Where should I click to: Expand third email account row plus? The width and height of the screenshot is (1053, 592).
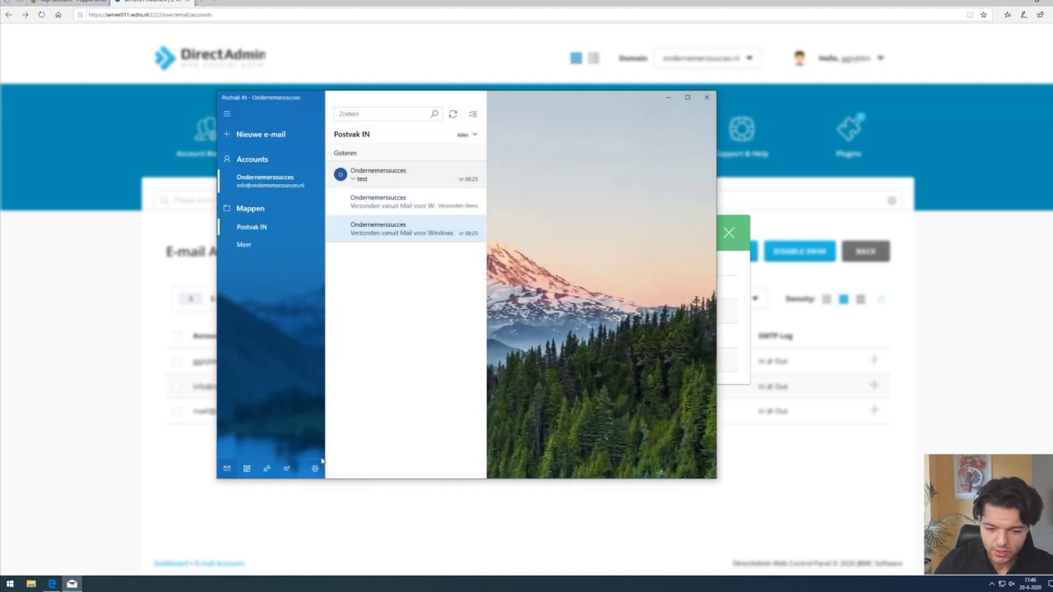click(x=874, y=409)
